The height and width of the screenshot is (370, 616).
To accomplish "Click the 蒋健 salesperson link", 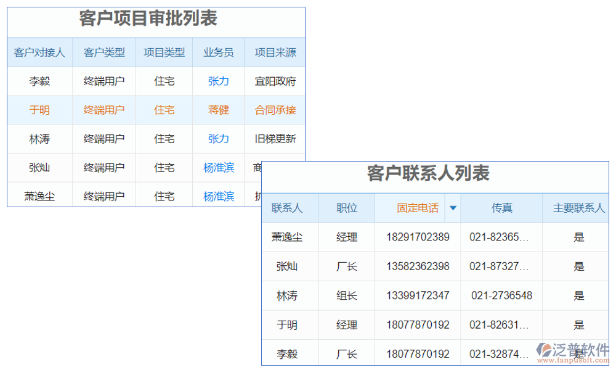I will (217, 110).
